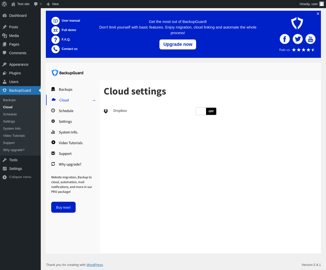326x270 pixels.
Task: Click the Buy now! button
Action: click(x=63, y=207)
